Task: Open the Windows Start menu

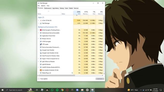Action: (x=2, y=90)
